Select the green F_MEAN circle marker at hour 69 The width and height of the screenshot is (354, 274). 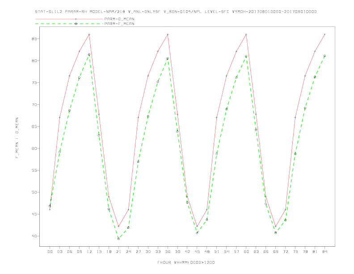coord(276,233)
